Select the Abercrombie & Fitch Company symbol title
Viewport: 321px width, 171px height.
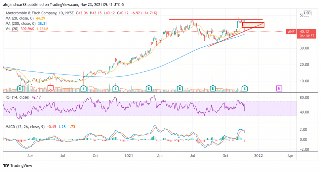pyautogui.click(x=31, y=13)
